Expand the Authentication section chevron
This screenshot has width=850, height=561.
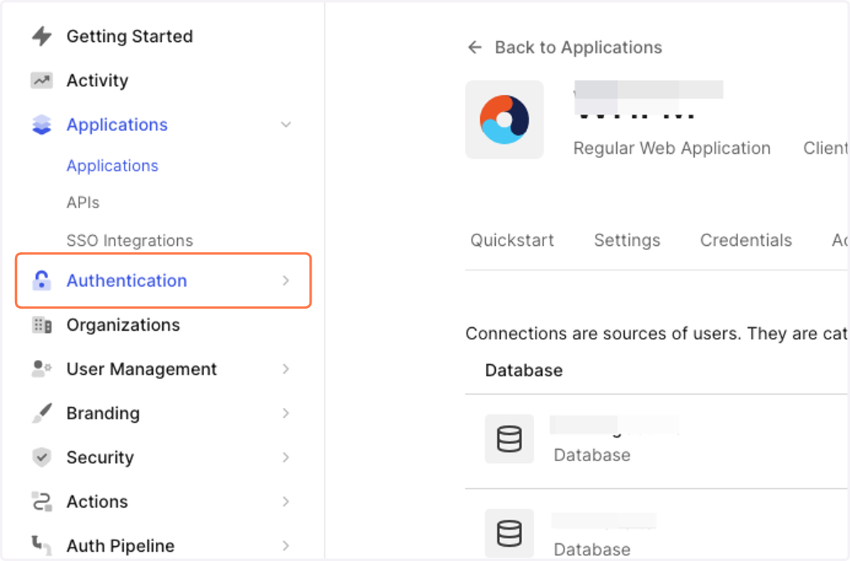point(286,280)
